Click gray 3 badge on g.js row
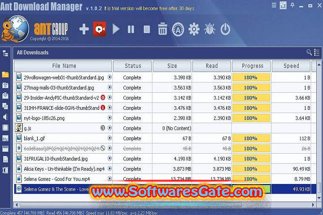 pos(103,128)
